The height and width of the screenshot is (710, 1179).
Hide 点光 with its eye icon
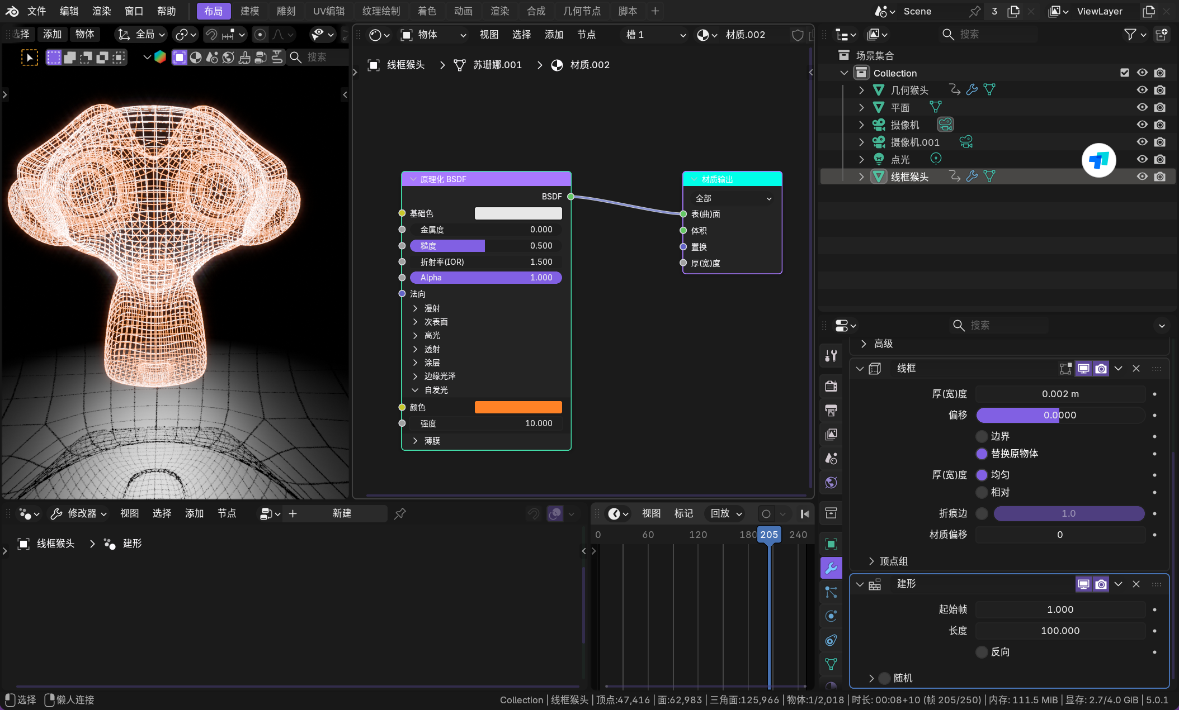(x=1142, y=159)
